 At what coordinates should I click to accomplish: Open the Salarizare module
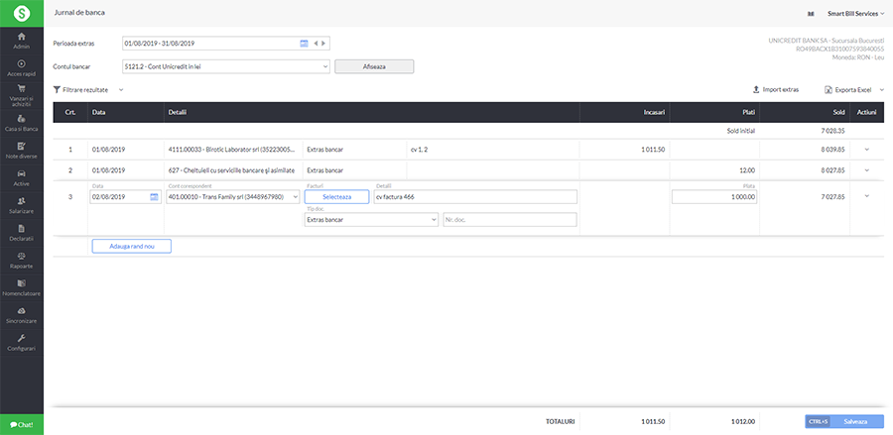(22, 205)
